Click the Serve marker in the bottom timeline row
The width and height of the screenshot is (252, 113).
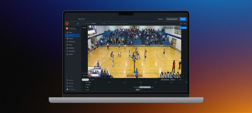click(x=138, y=90)
